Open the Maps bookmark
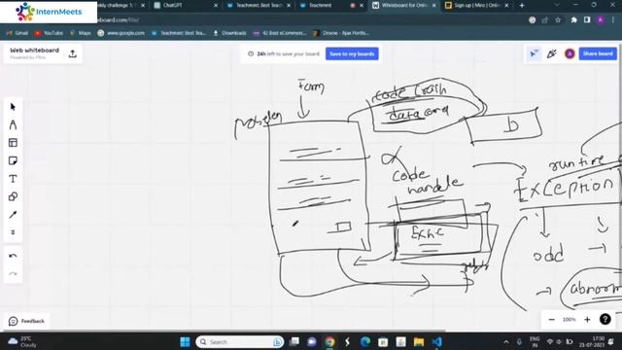Viewport: 622px width, 350px height. click(80, 33)
